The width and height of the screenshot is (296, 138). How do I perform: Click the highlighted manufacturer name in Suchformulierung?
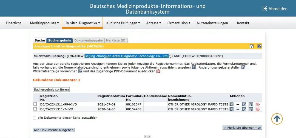pyautogui.click(x=127, y=56)
